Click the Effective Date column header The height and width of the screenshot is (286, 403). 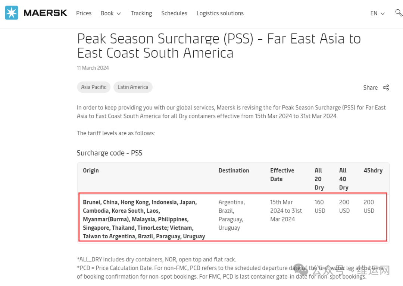(282, 175)
